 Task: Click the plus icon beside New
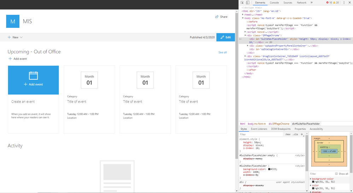9,37
